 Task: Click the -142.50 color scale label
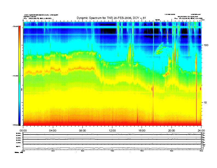[15, 76]
